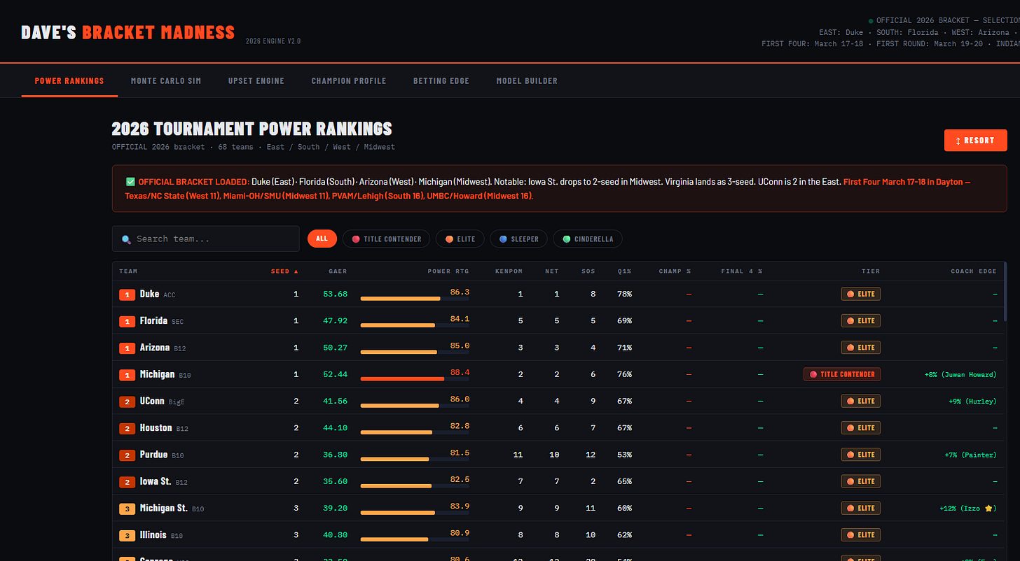This screenshot has height=561, width=1020.
Task: Click Purdue's power rating bar
Action: (415, 460)
